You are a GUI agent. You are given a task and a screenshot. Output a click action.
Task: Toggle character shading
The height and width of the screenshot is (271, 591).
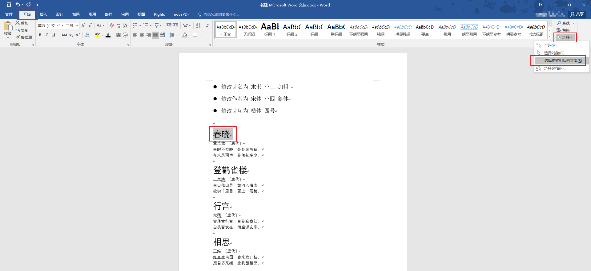pyautogui.click(x=119, y=35)
